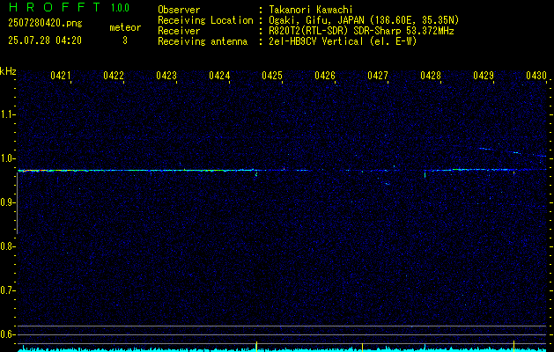The image size is (554, 352).
Task: Select the date stamp 25.07.28 04:20
Action: 45,40
